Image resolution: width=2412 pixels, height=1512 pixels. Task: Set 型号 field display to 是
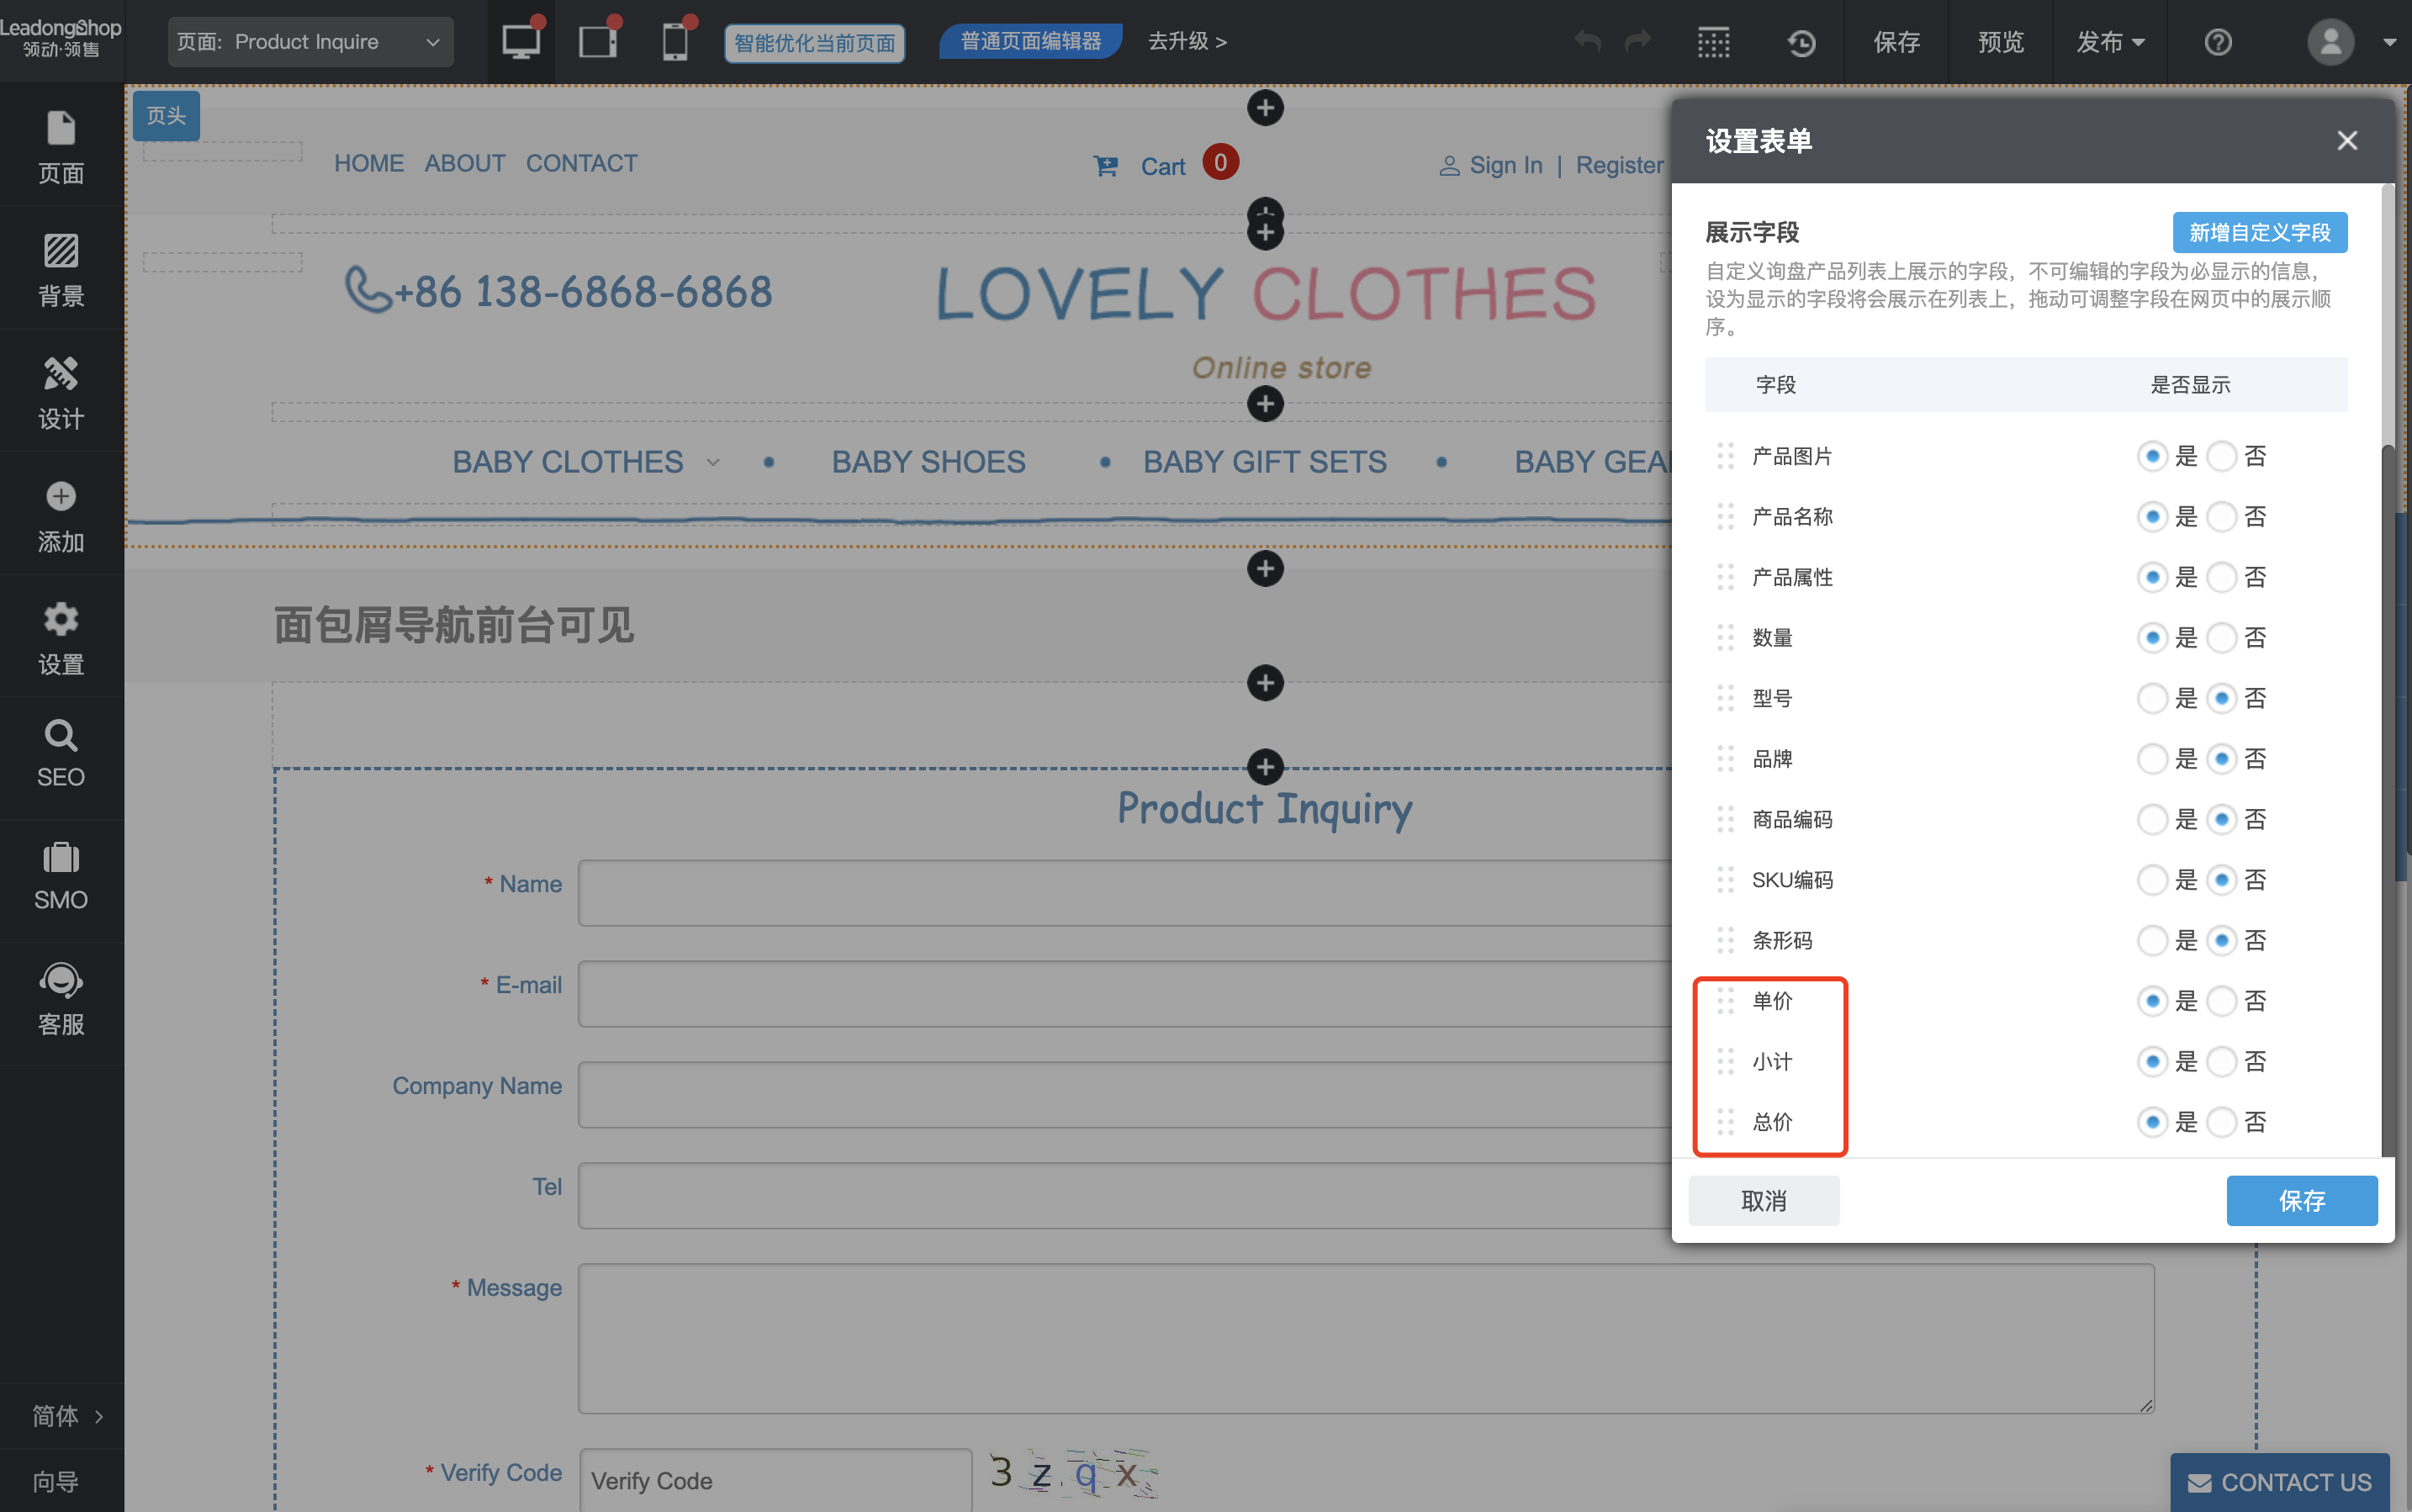coord(2152,698)
